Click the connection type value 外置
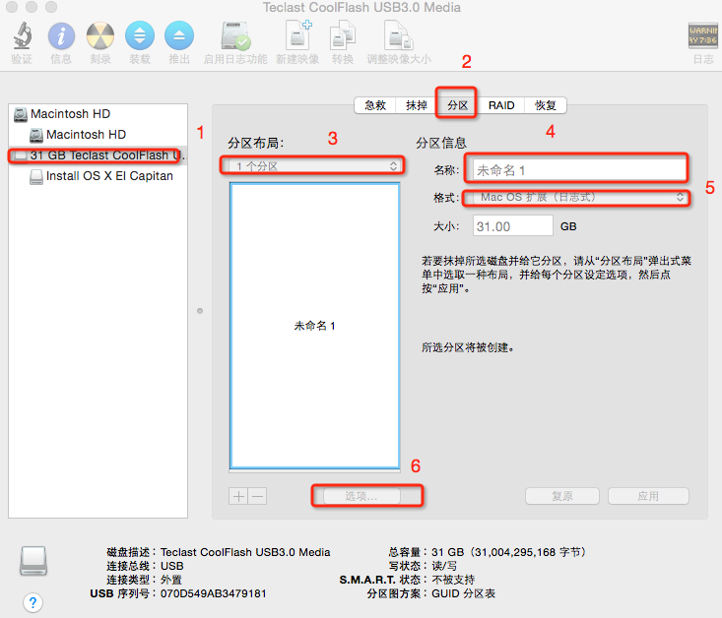The image size is (722, 618). tap(170, 580)
